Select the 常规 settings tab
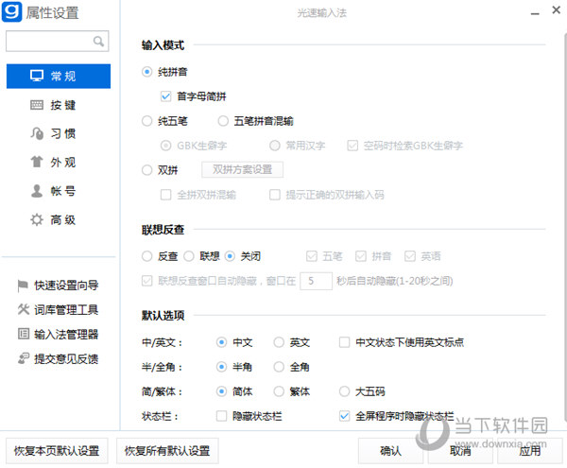 point(59,76)
